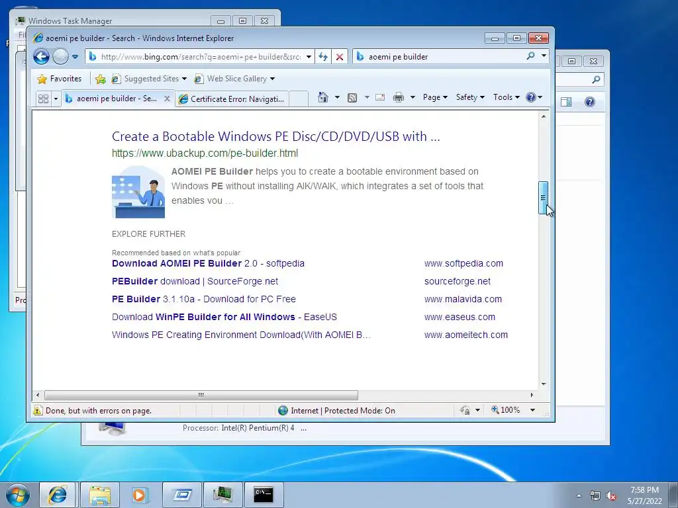The width and height of the screenshot is (678, 508).
Task: Close the 'aoemi pe builder' tab
Action: click(167, 99)
